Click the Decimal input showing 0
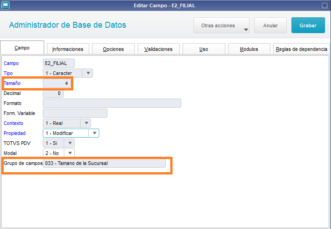The image size is (331, 229). [x=53, y=93]
